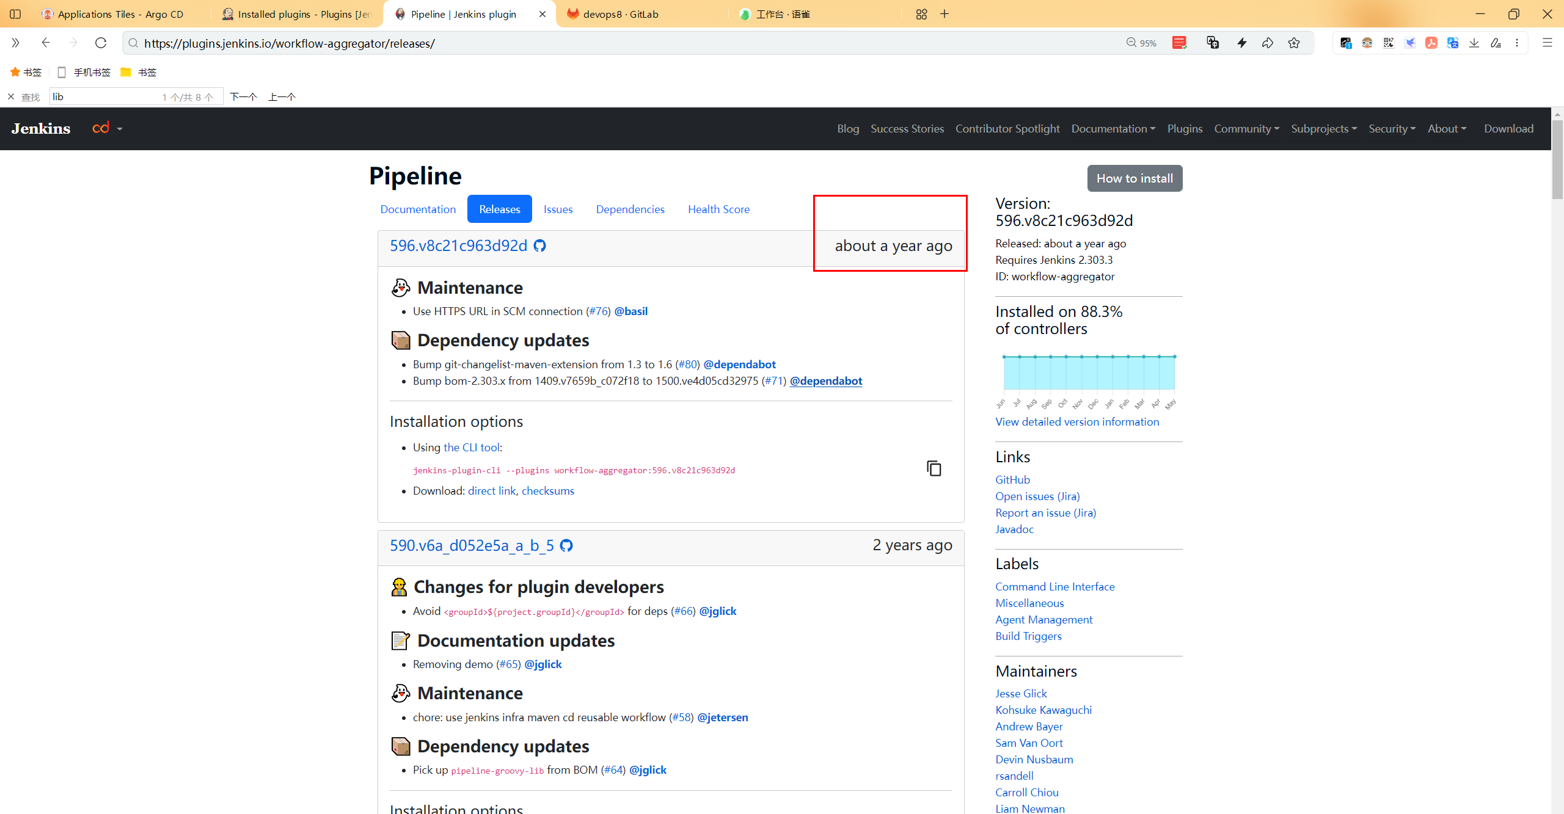Open the Dependencies tab
The height and width of the screenshot is (814, 1564).
click(630, 209)
